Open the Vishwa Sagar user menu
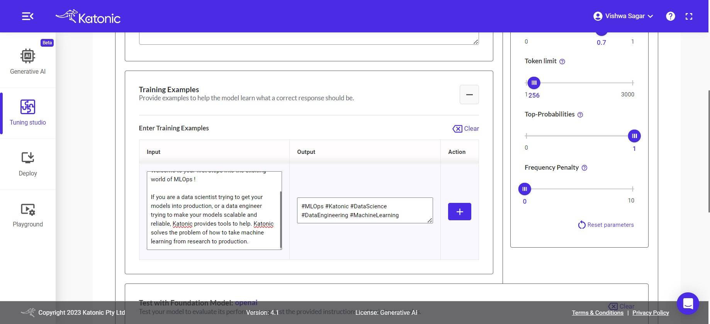710x324 pixels. [x=623, y=16]
